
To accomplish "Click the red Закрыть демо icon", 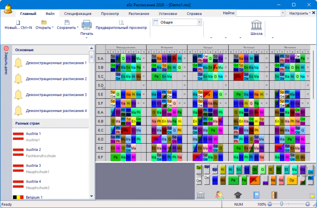I will click(6, 48).
